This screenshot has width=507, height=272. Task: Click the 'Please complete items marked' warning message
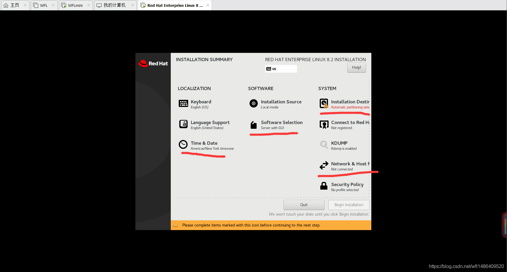251,225
